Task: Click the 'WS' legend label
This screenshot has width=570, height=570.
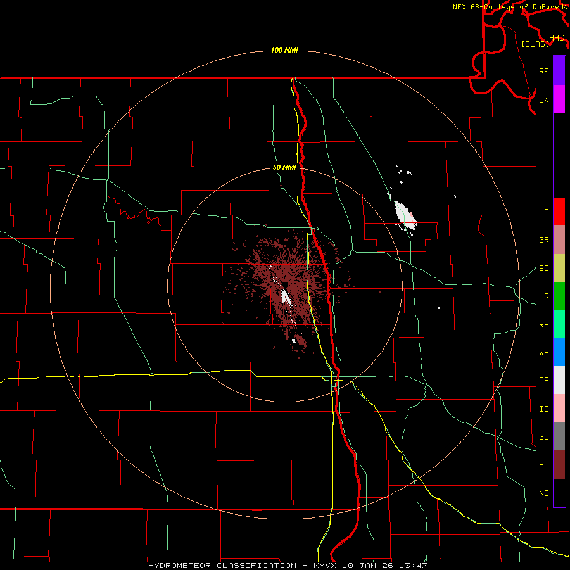Action: coord(543,353)
